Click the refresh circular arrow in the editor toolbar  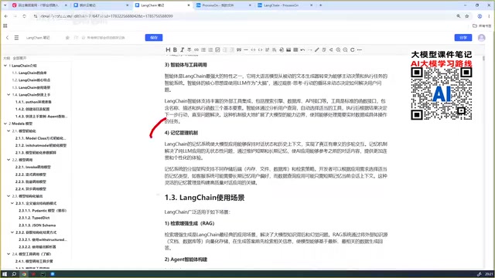(353, 49)
